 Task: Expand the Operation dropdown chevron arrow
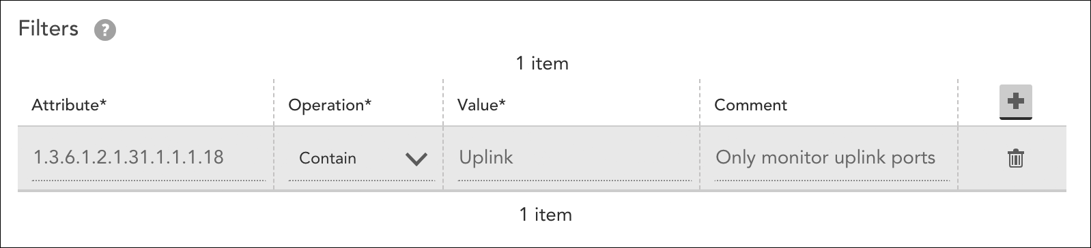tap(416, 159)
